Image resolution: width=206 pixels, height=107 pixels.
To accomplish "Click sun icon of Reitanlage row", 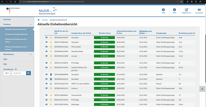I will 51,104.
